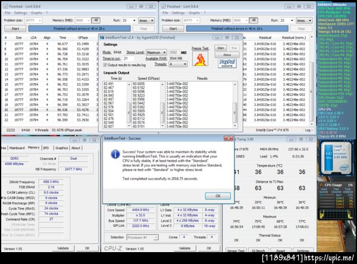Click the 'Intel Core i7 K 875' status bar text
This screenshot has width=357, height=264.
272,130
